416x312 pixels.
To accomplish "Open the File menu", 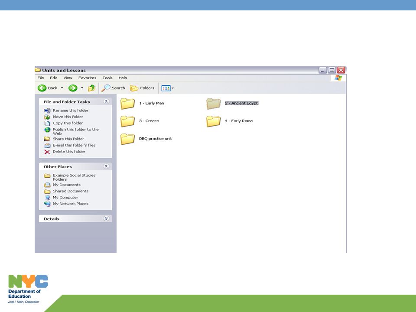I will coord(41,78).
